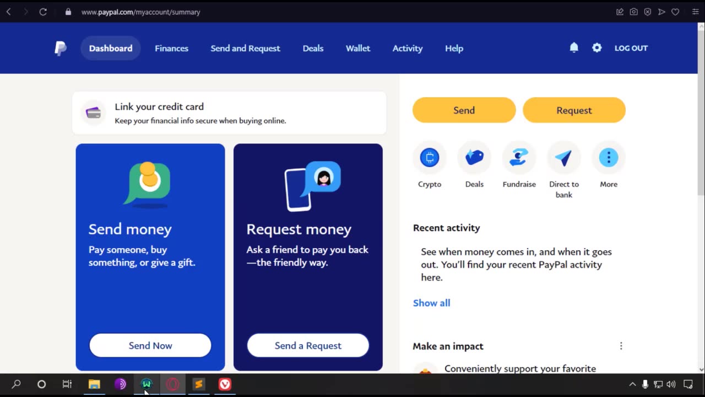Click the pinboard edit icon in address bar
Screen dimensions: 705x397
620,12
